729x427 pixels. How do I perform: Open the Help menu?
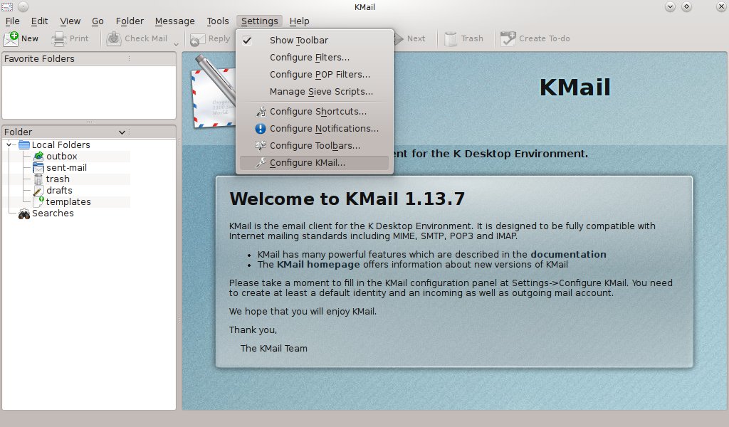pos(300,21)
